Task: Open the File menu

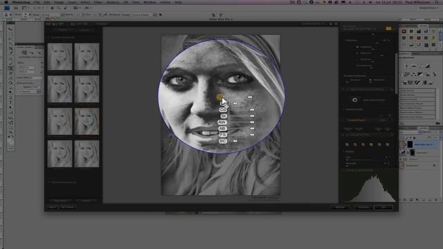Action: pos(37,2)
